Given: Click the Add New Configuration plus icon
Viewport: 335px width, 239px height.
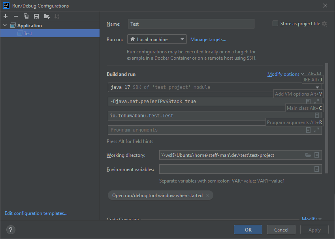Looking at the screenshot, I should click(x=6, y=16).
